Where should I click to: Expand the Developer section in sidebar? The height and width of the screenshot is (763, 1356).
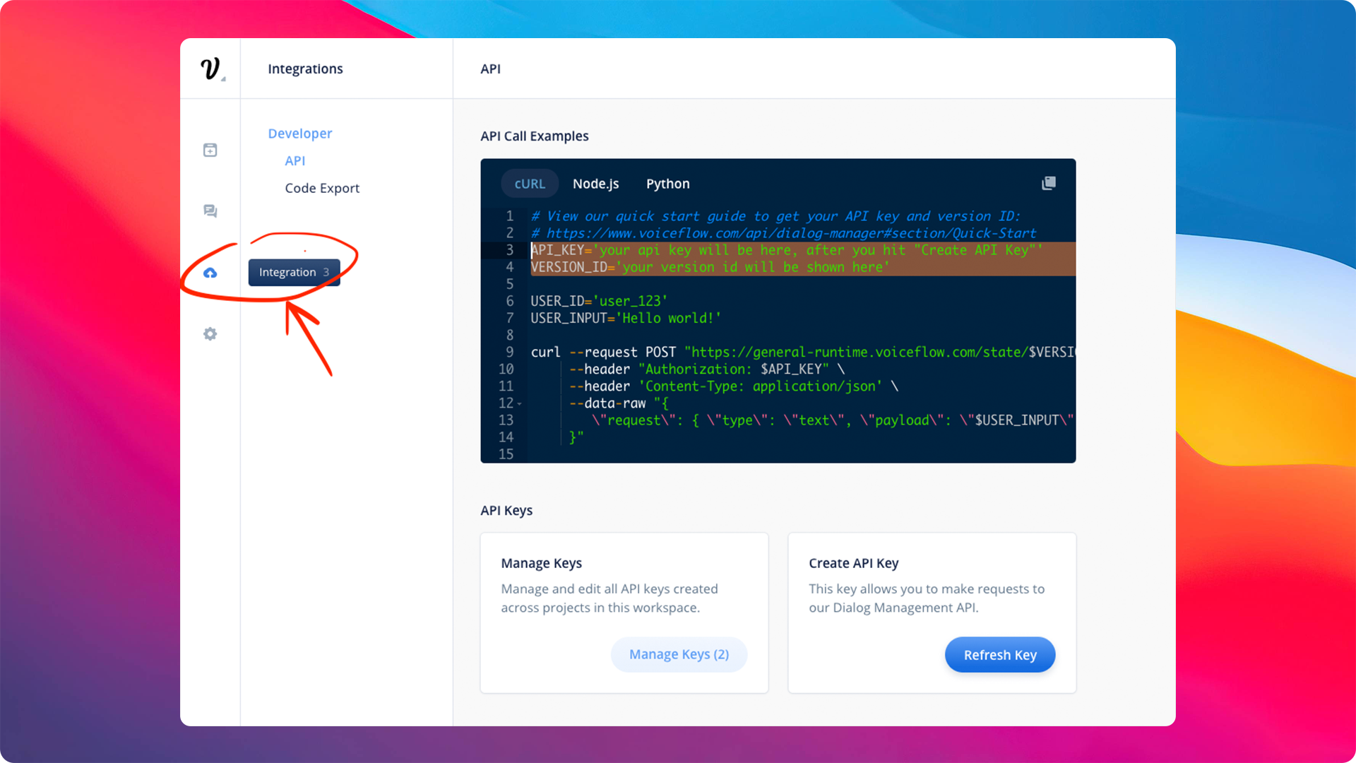point(300,132)
